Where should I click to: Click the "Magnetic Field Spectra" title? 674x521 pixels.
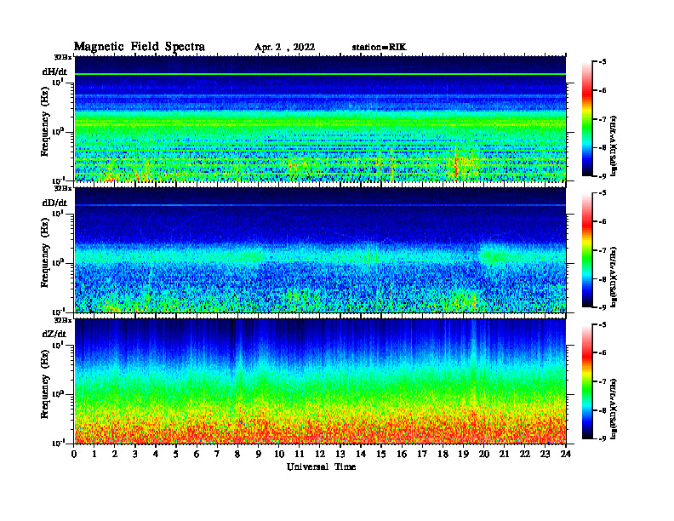click(x=140, y=47)
